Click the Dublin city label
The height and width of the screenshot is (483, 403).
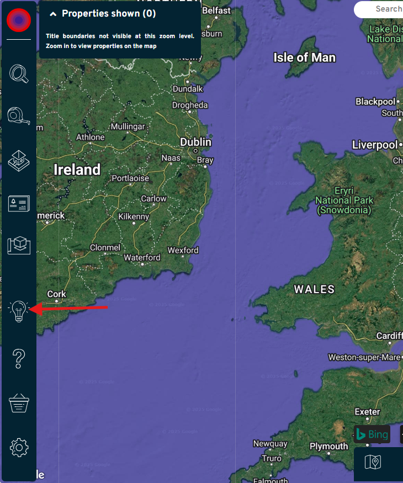pos(195,142)
